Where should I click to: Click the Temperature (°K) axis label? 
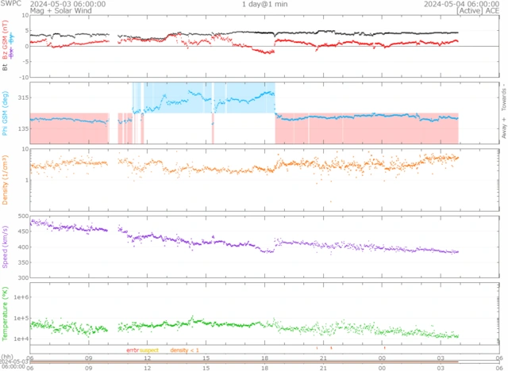pyautogui.click(x=6, y=312)
